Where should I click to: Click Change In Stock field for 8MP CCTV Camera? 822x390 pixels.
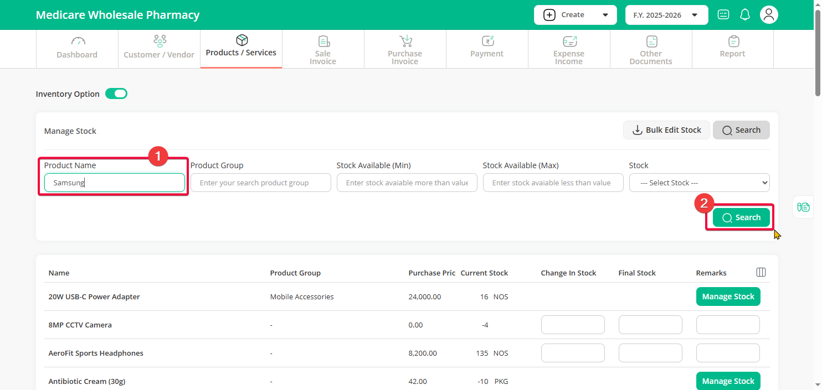point(573,325)
